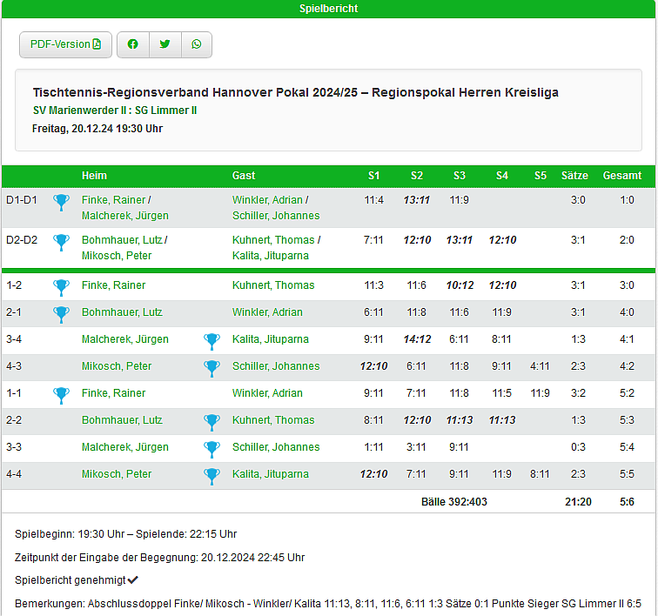Open Winkler, Adrian in row 1-1
658x616 pixels.
[x=267, y=393]
